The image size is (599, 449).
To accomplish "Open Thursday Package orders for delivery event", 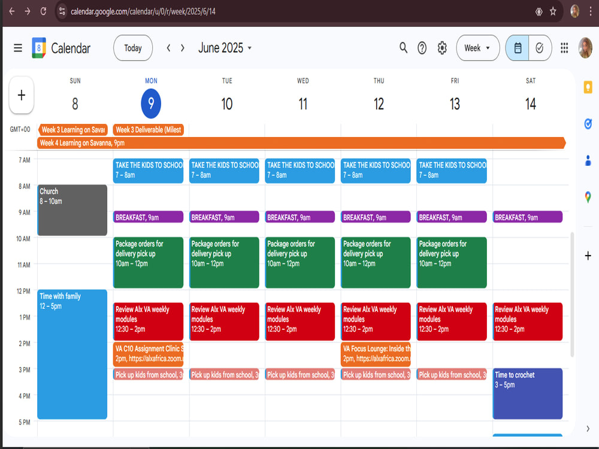I will (x=376, y=263).
